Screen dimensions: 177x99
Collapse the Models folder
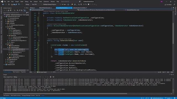(x=6, y=27)
